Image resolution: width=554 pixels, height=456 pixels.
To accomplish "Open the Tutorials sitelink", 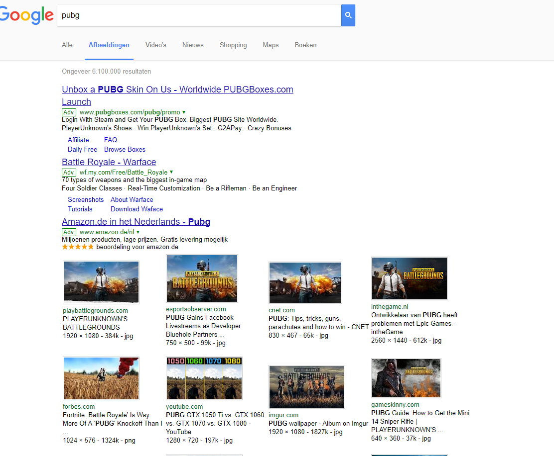I will click(80, 209).
